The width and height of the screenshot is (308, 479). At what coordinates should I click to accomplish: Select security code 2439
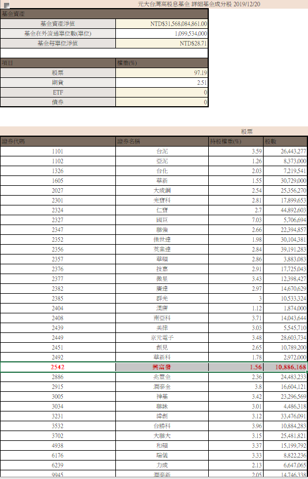[58, 328]
